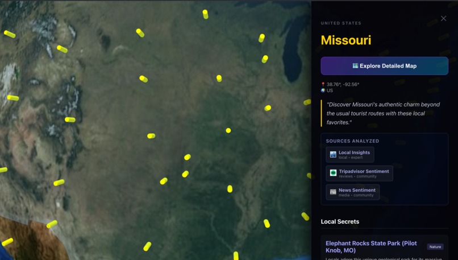The image size is (458, 260).
Task: Click the Local Insights chart icon
Action: coord(333,154)
